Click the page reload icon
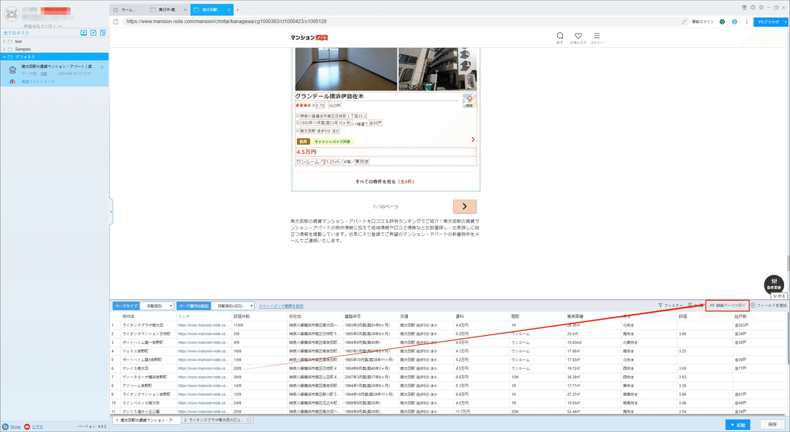This screenshot has height=432, width=790. click(x=116, y=21)
